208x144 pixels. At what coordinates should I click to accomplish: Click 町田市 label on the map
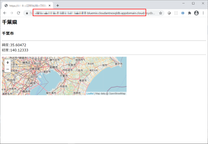(x=11, y=80)
